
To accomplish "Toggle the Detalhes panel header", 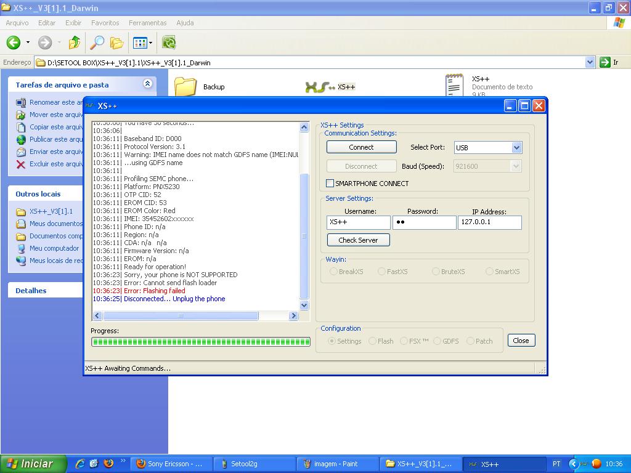I will pyautogui.click(x=45, y=291).
